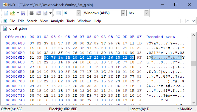Image resolution: width=197 pixels, height=112 pixels.
Task: Click the Modified indicator in status bar
Action: coord(184,109)
